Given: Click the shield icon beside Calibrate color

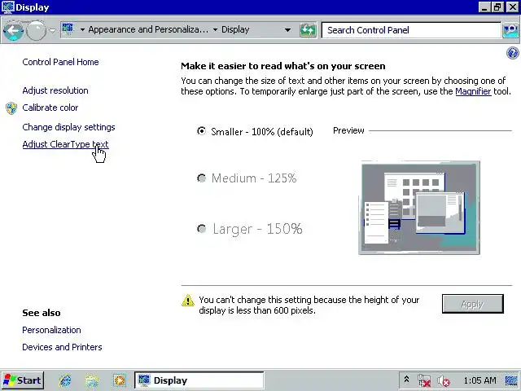Looking at the screenshot, I should tap(11, 108).
